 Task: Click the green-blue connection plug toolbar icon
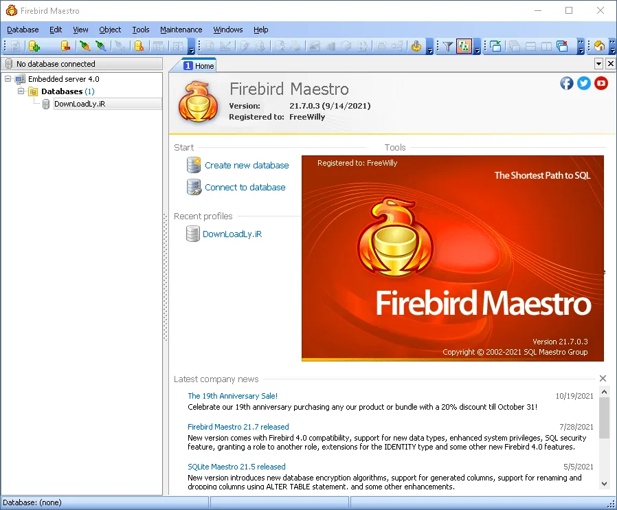(101, 47)
